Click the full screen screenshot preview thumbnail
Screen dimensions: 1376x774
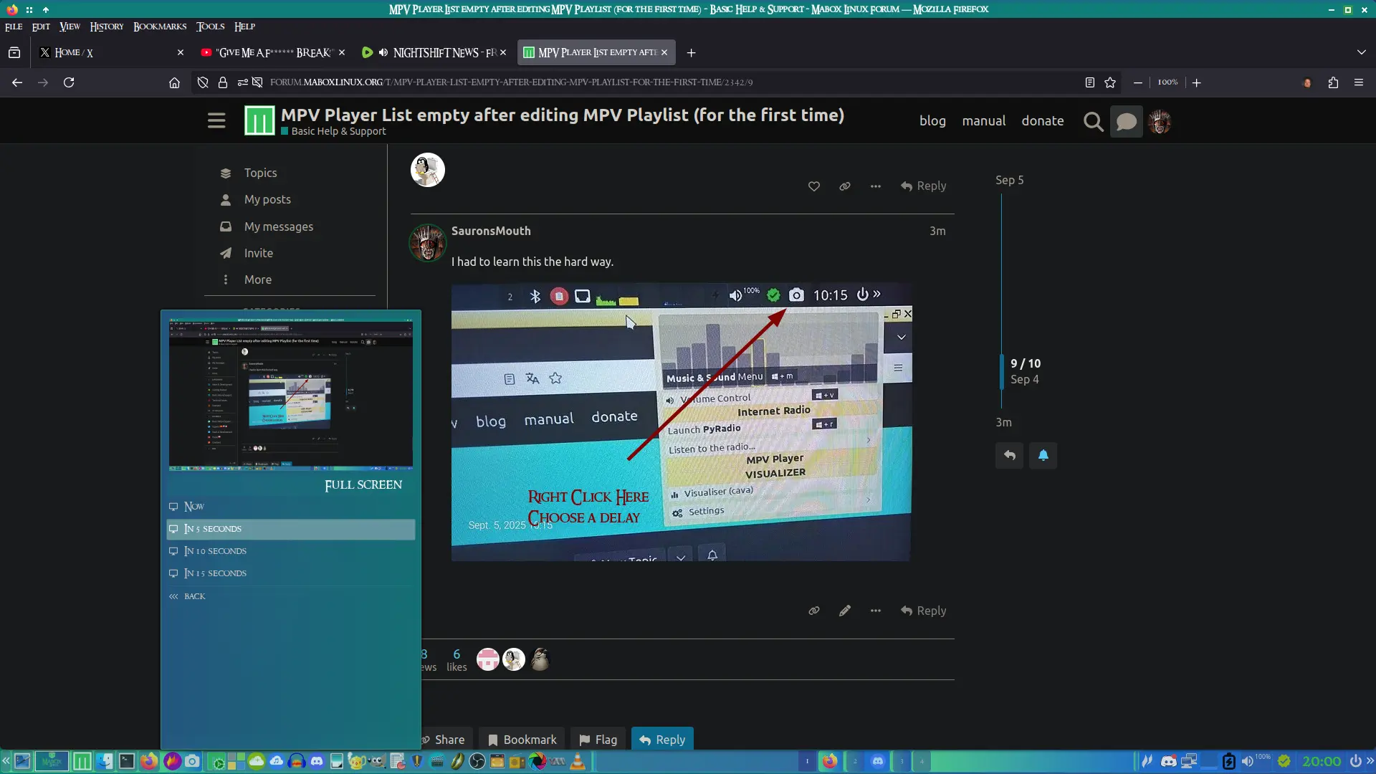[x=291, y=396]
